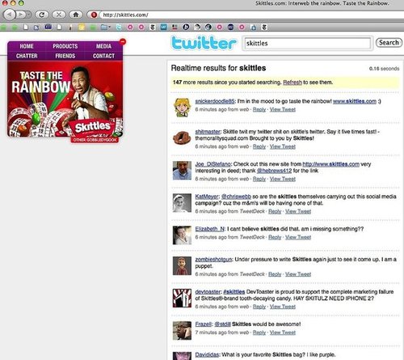Open the yellow star bookmark icon

pyautogui.click(x=81, y=27)
